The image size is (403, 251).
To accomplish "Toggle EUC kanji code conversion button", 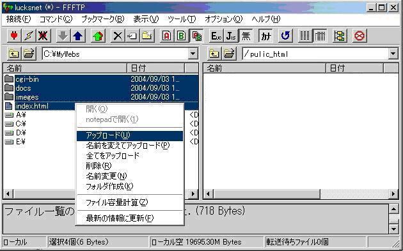I will click(x=216, y=36).
